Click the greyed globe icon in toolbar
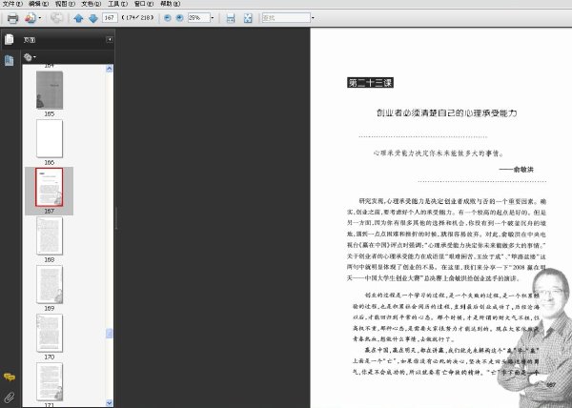572x408 pixels. pyautogui.click(x=56, y=18)
